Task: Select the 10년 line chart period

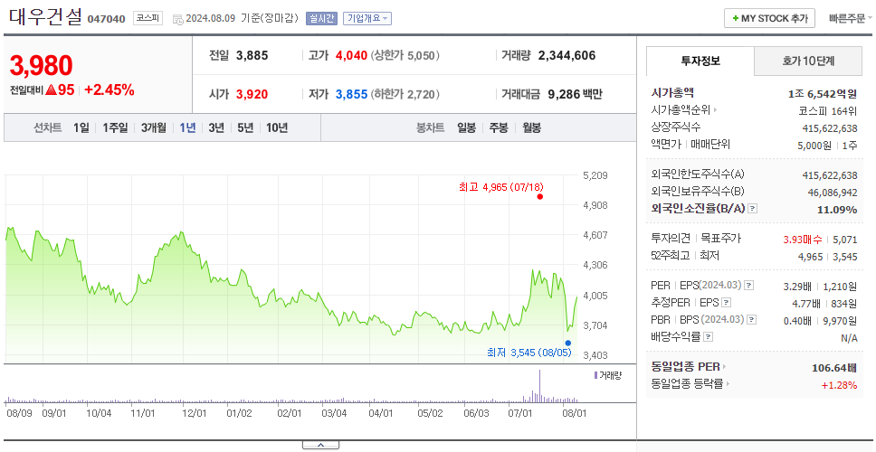Action: [277, 127]
